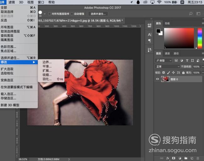Viewport: 204px width, 161px height.
Task: Switch to the 色板 tab
Action: (167, 23)
